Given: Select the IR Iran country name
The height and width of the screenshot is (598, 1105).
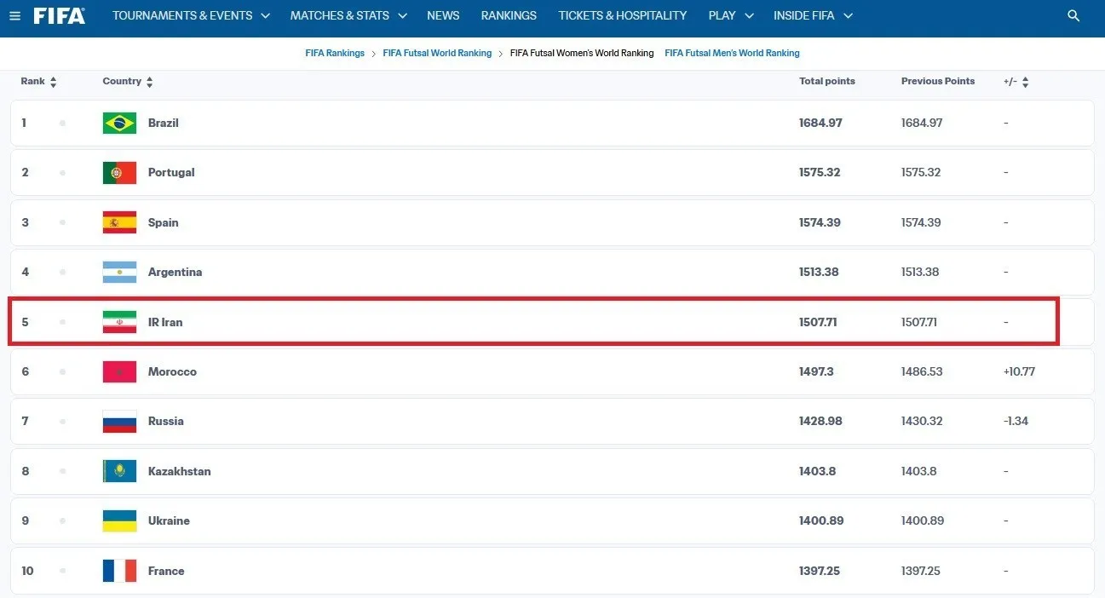Looking at the screenshot, I should tap(165, 322).
